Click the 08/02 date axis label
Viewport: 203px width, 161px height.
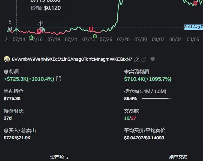coord(158,39)
